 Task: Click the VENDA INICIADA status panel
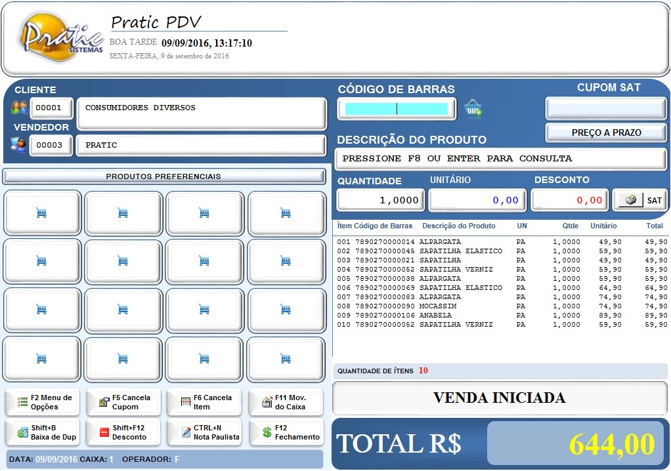pyautogui.click(x=500, y=398)
